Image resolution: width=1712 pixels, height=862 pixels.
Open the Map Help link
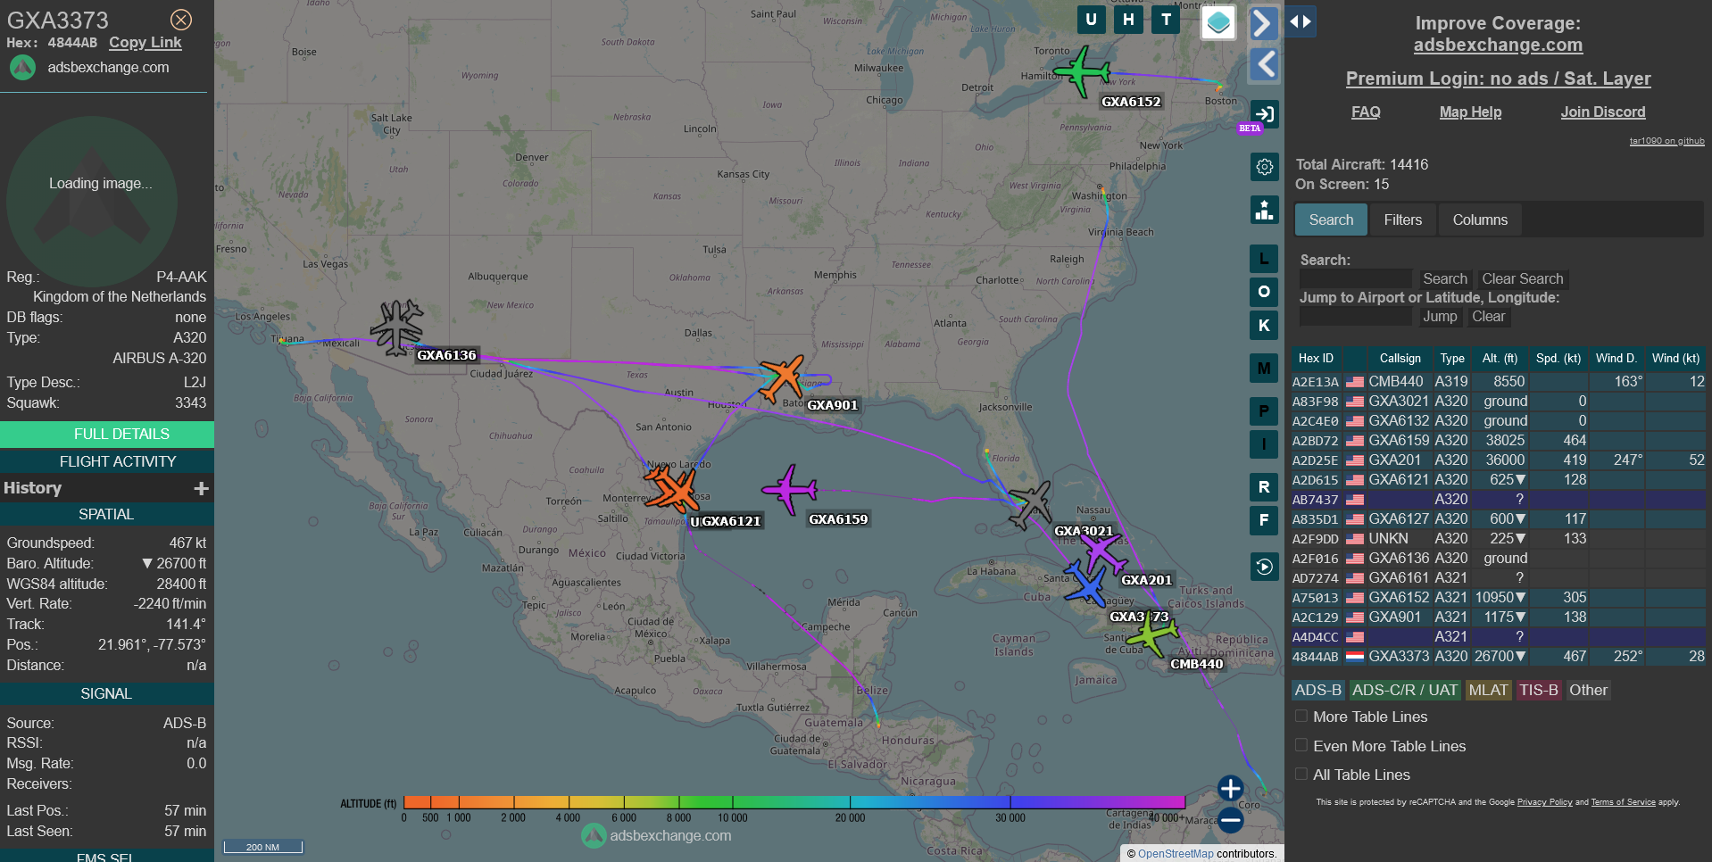point(1470,112)
